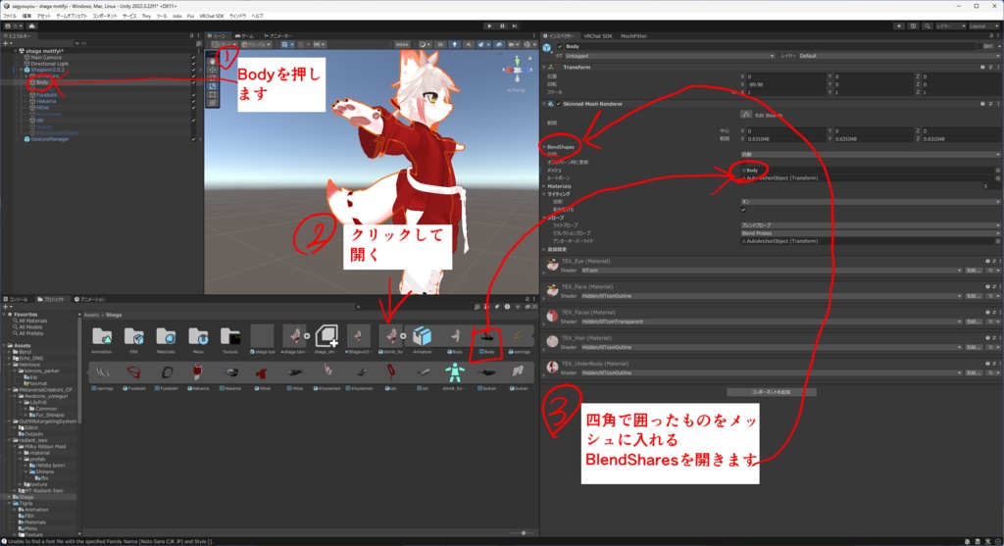Select the Armature asset in project
The height and width of the screenshot is (546, 1004).
[x=422, y=339]
